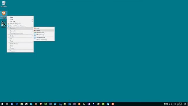Choose Copy in the context menu

point(20,41)
